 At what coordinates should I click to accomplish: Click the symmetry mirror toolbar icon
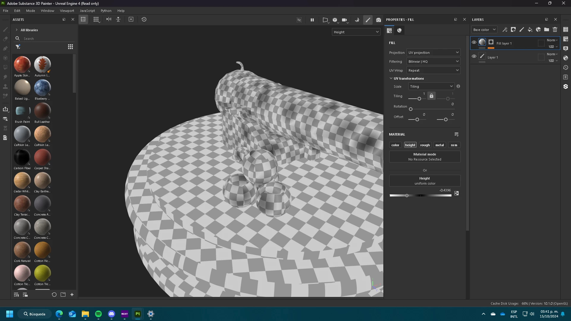point(109,19)
